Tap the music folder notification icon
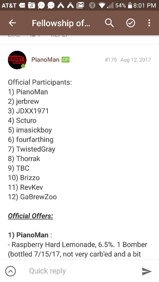Viewport: 159px width, 282px height. point(32,5)
